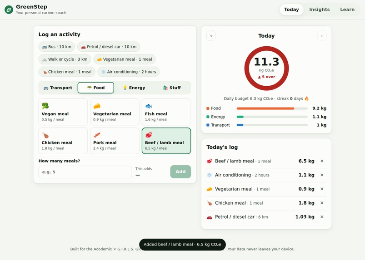Remove Petrol / diesel car log entry
The width and height of the screenshot is (365, 260).
[322, 217]
